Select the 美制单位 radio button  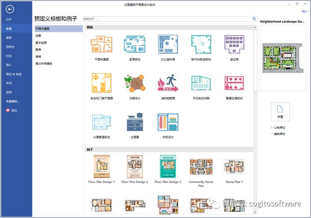pyautogui.click(x=272, y=134)
